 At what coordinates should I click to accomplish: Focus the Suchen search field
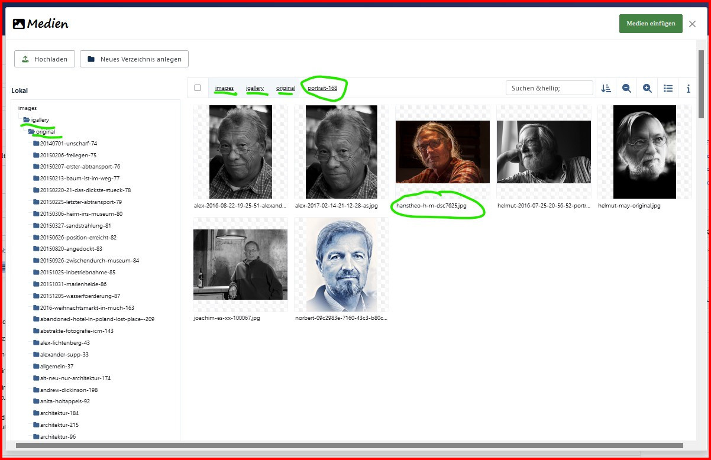coord(549,88)
